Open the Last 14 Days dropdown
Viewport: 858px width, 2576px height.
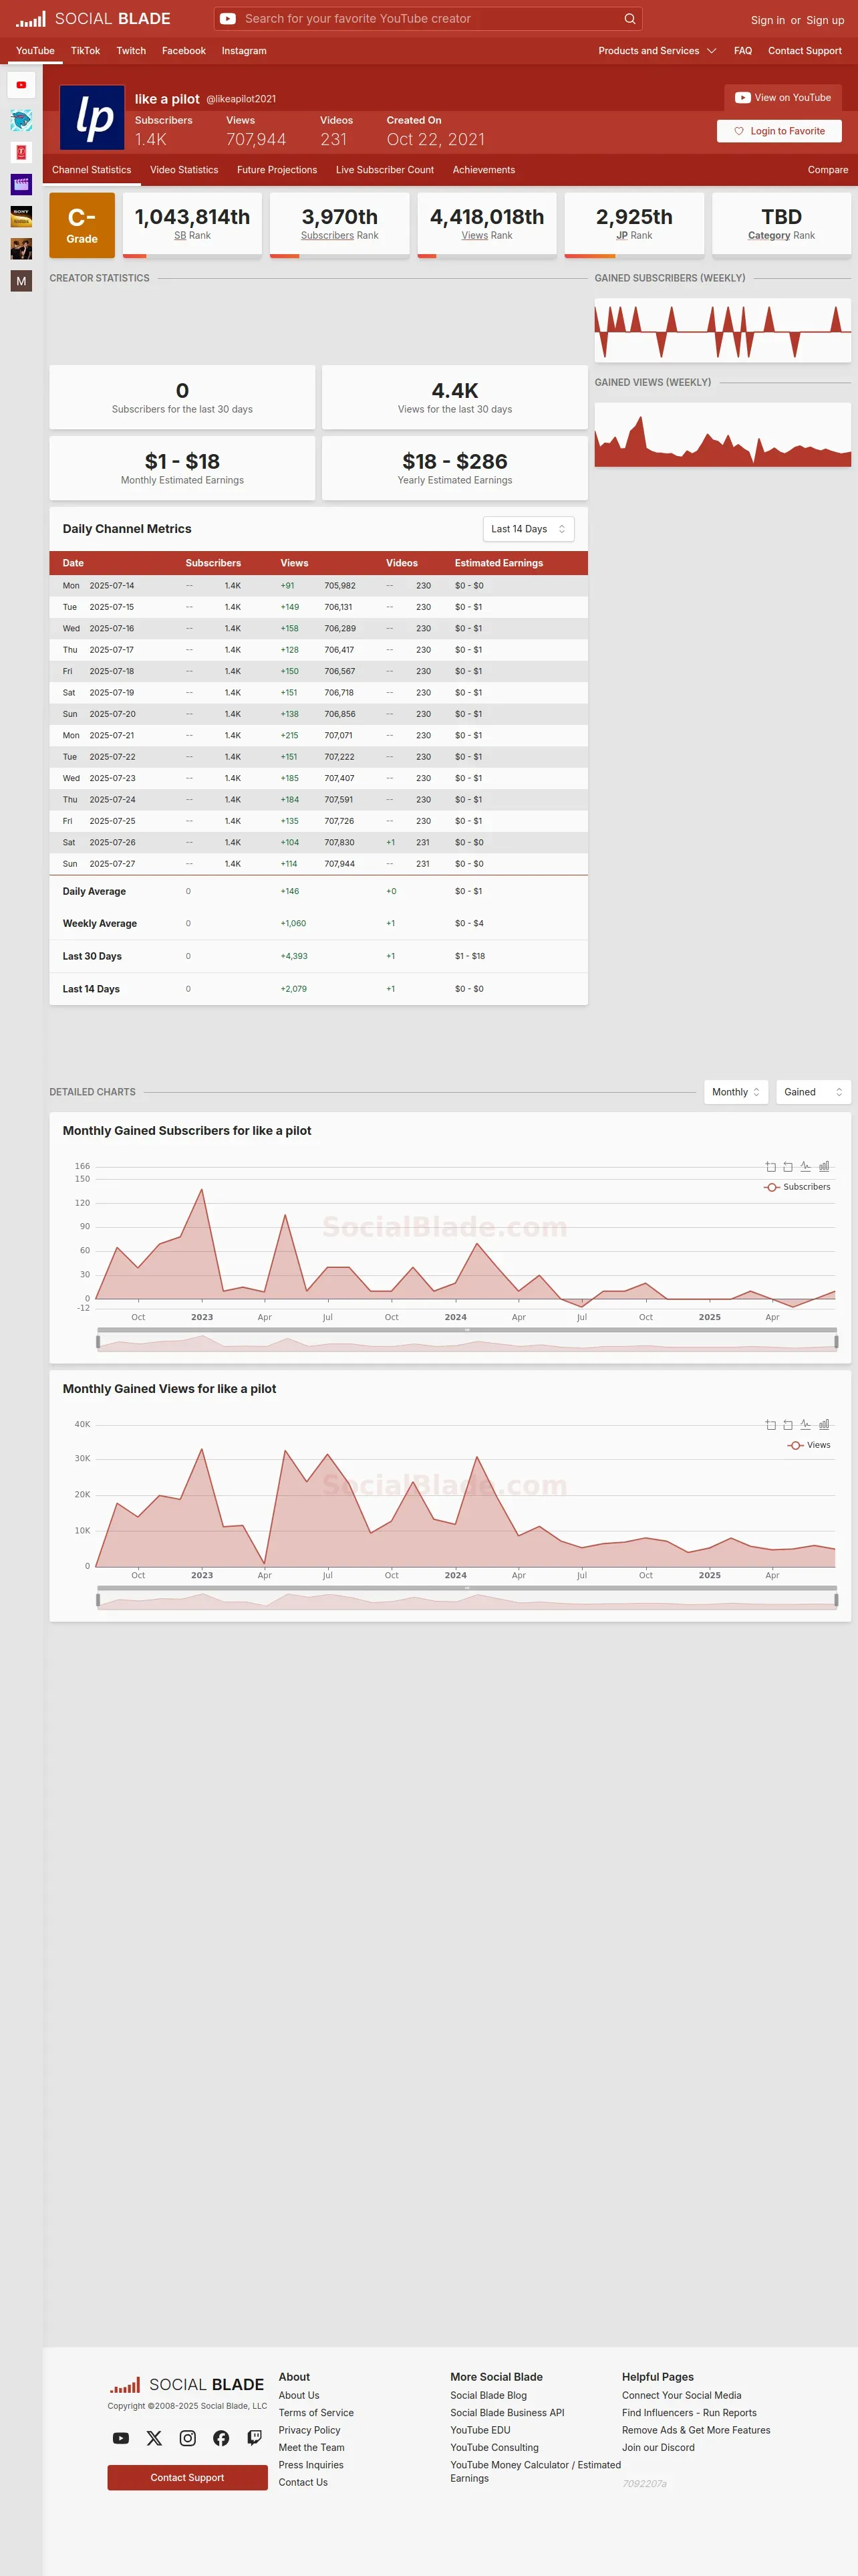[x=529, y=529]
